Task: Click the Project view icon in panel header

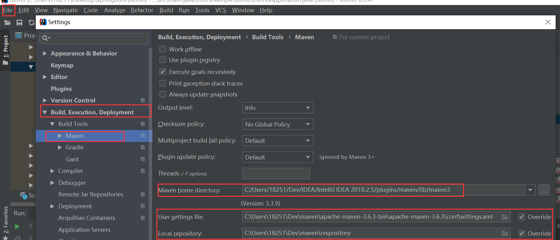Action: click(19, 35)
